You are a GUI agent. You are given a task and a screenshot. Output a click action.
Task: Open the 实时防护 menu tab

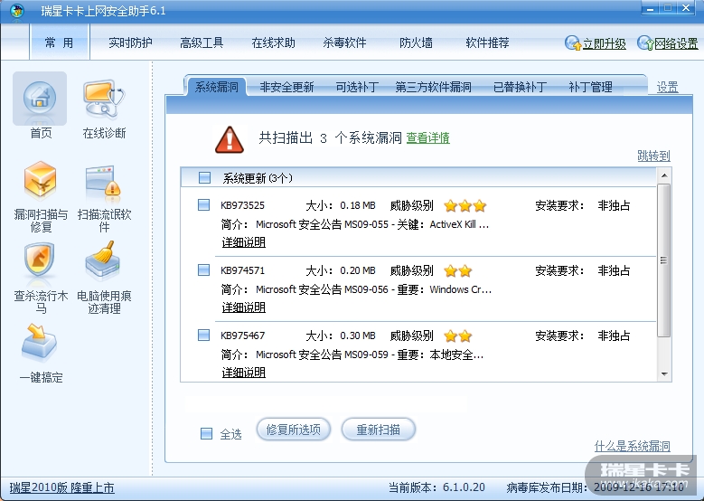(x=130, y=43)
